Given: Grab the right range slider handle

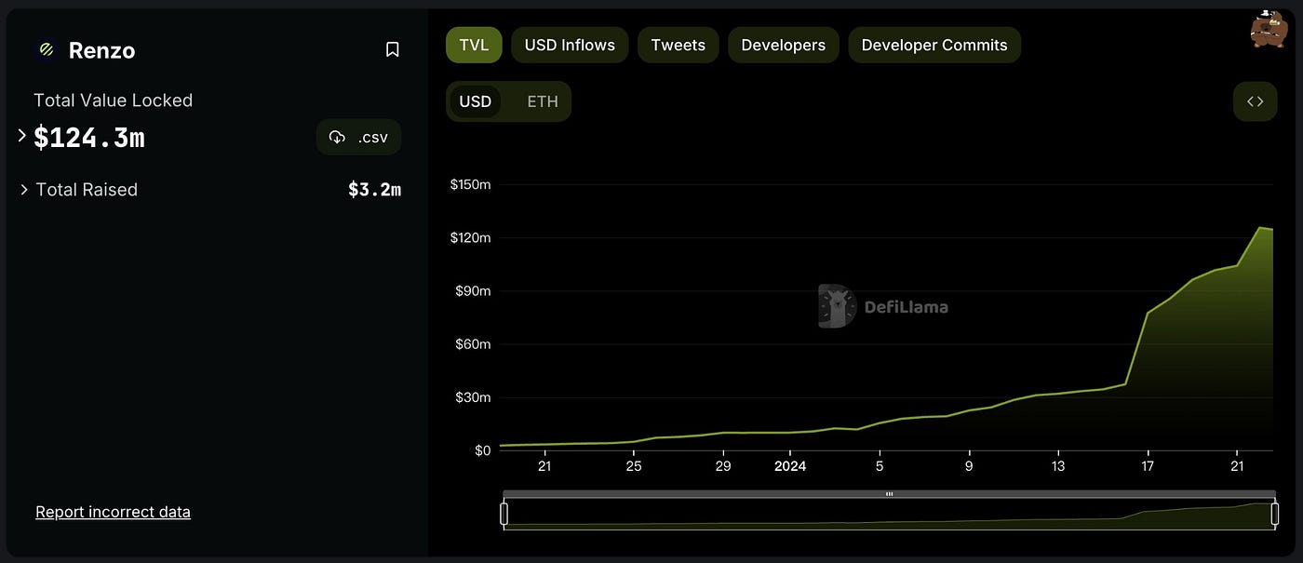Looking at the screenshot, I should 1275,514.
